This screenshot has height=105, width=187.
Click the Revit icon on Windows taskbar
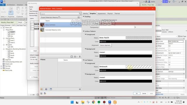click(110, 102)
